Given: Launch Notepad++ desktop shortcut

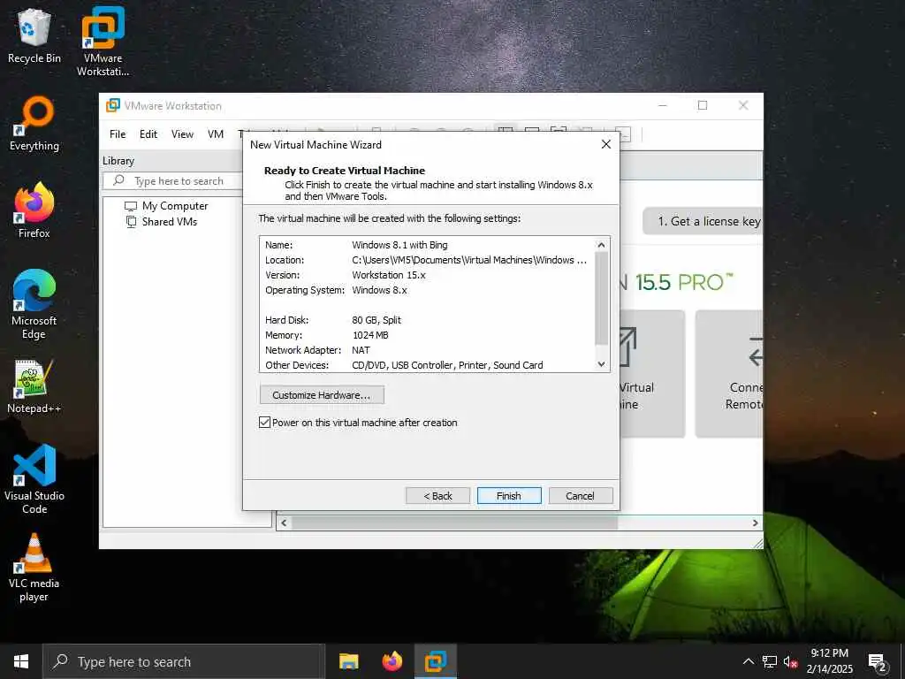Looking at the screenshot, I should coord(34,386).
